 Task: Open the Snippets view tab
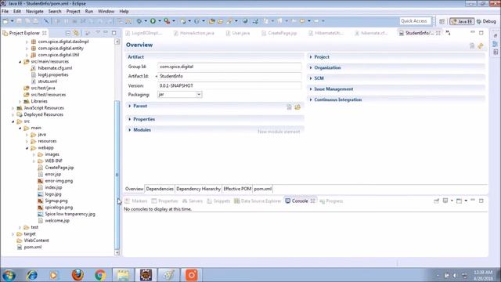click(218, 201)
